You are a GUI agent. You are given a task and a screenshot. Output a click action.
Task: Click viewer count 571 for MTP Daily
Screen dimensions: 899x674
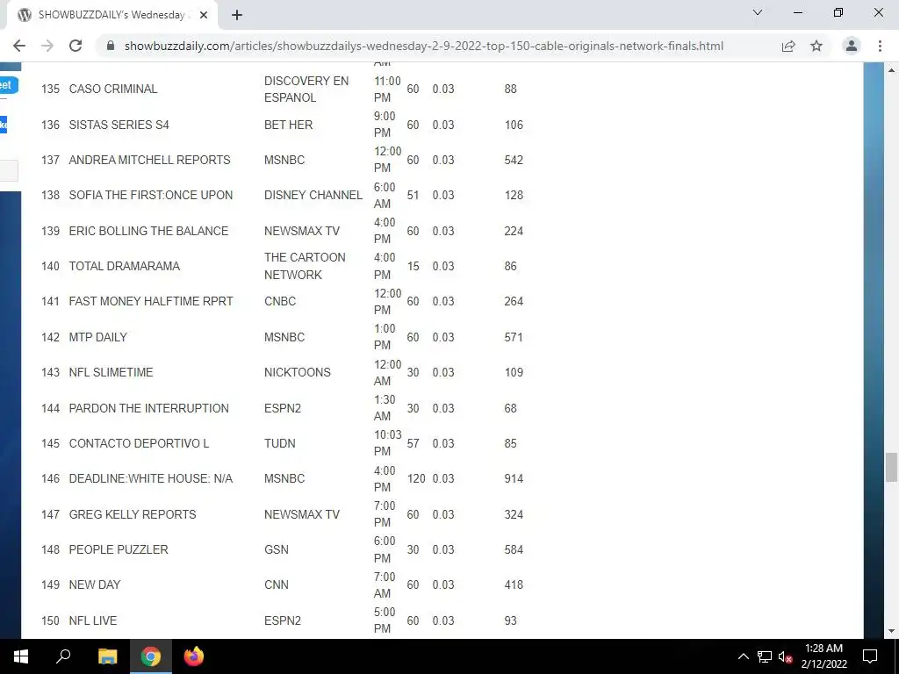coord(514,337)
